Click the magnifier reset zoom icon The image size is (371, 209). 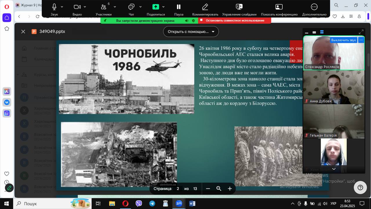click(219, 189)
